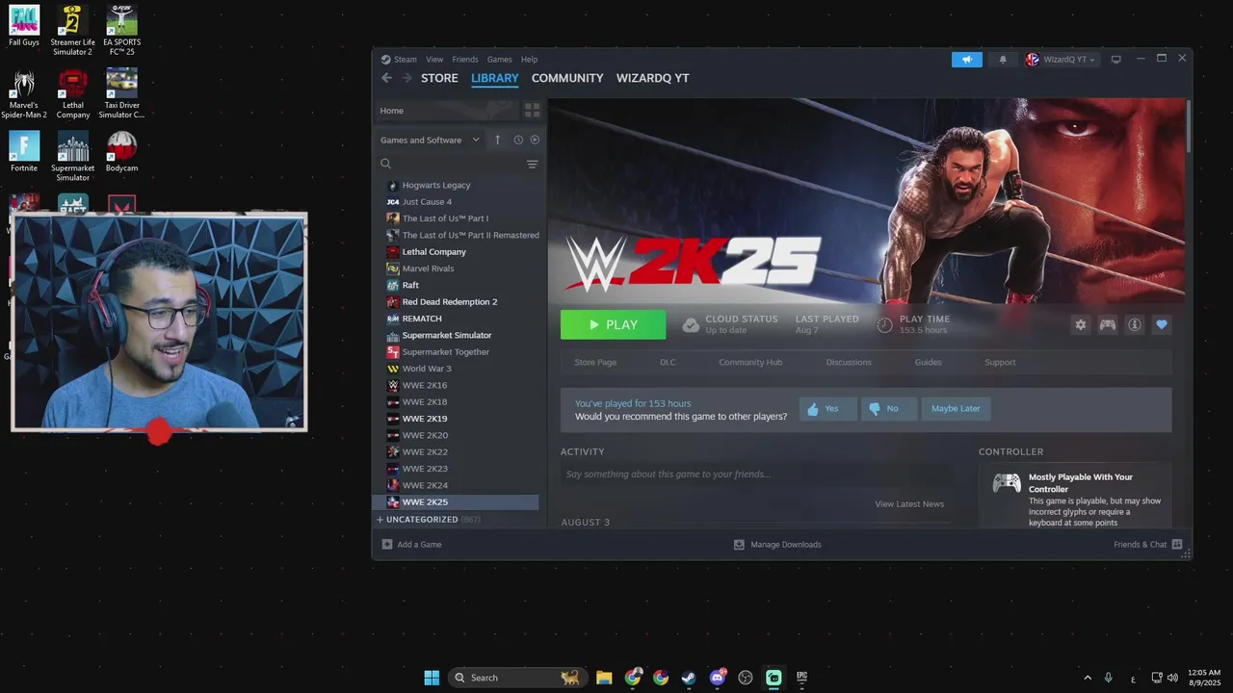Toggle the favorite heart for WWE 2K25

pyautogui.click(x=1162, y=325)
